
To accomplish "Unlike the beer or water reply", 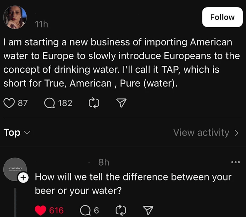I will (41, 210).
